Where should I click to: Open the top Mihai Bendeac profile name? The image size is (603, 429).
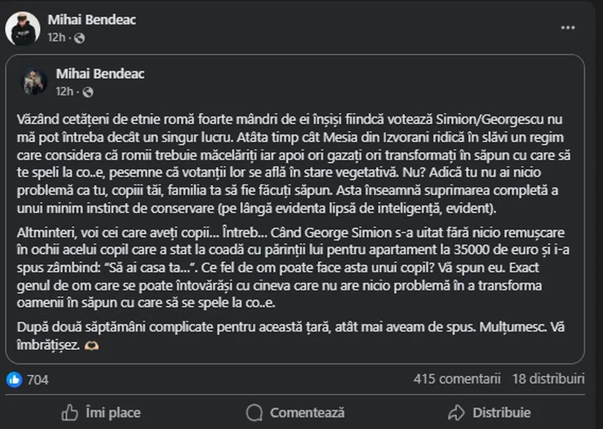(91, 20)
